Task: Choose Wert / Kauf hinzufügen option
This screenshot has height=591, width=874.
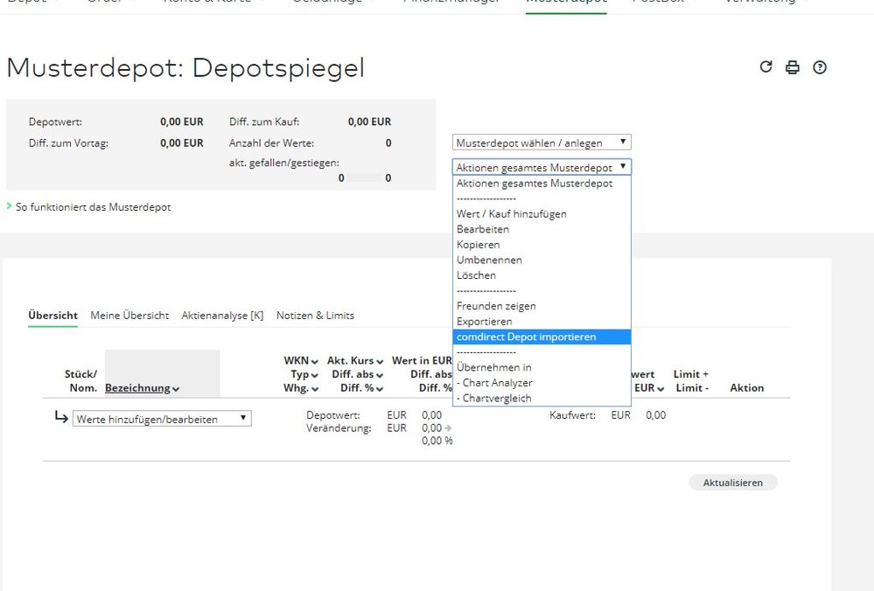Action: [511, 214]
